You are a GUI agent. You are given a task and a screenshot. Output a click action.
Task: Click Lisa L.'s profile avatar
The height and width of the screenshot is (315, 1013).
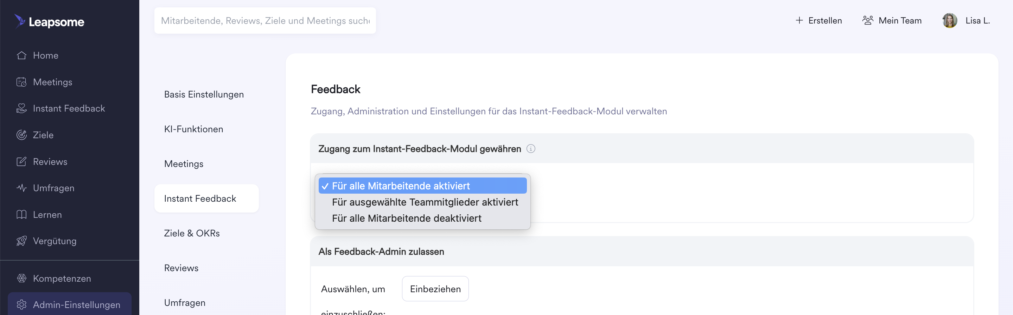[950, 20]
